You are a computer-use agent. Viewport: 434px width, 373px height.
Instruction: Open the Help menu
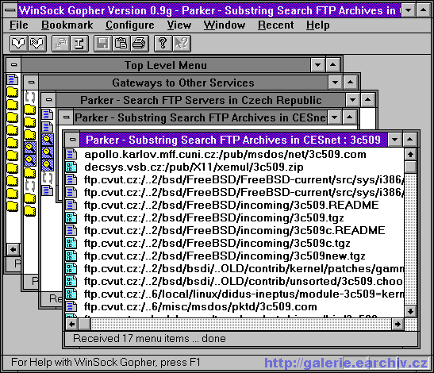click(x=317, y=25)
